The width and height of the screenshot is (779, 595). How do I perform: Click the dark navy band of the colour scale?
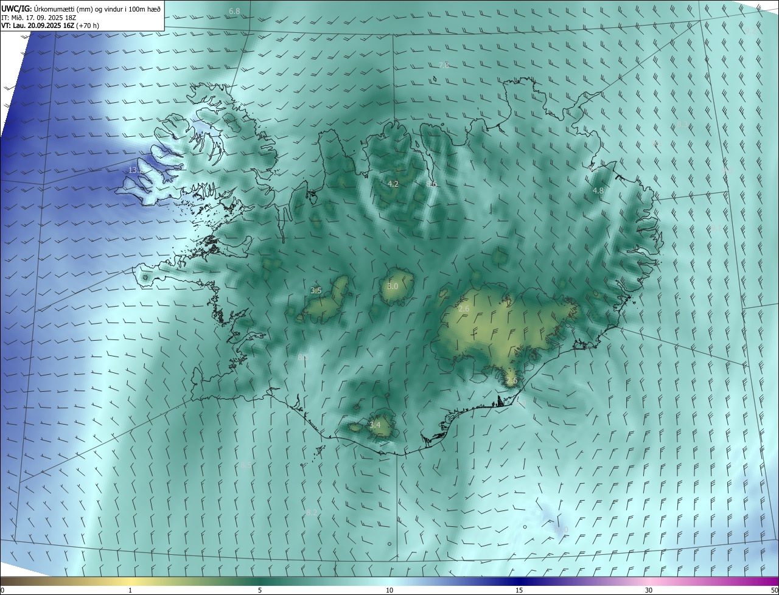(519, 581)
